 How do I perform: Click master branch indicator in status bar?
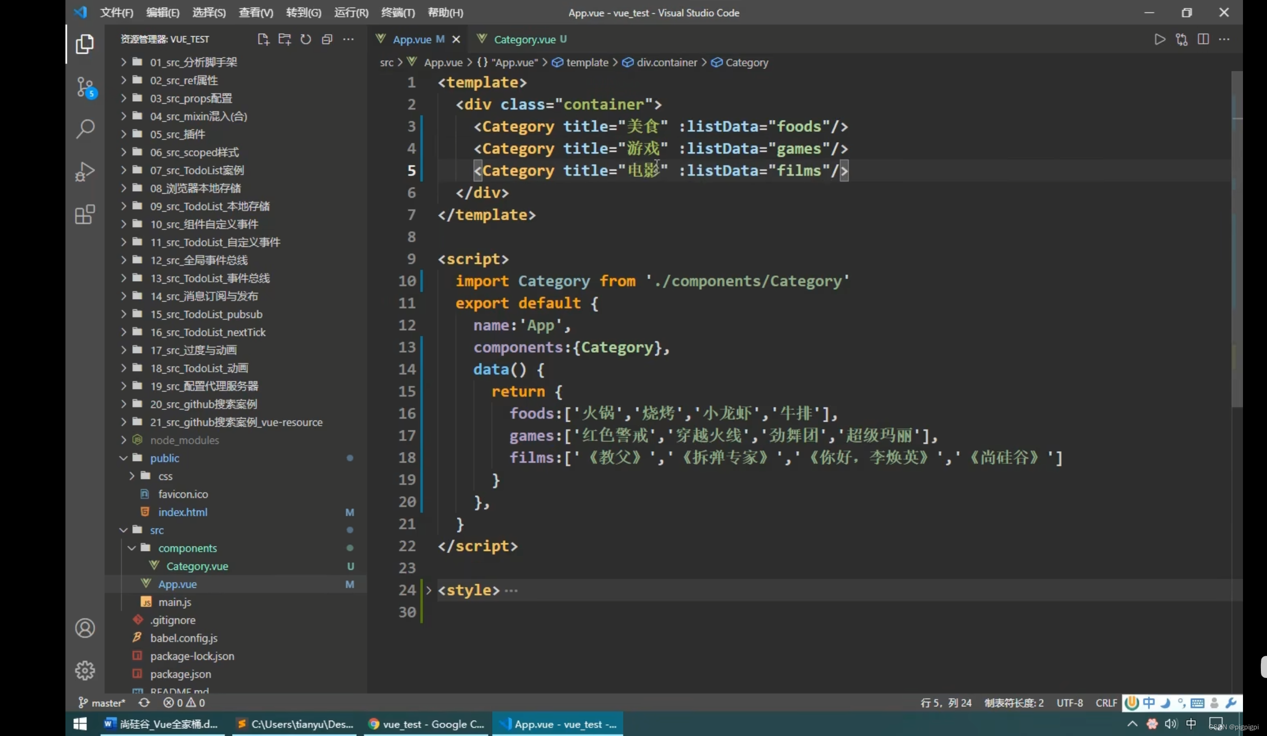tap(102, 703)
